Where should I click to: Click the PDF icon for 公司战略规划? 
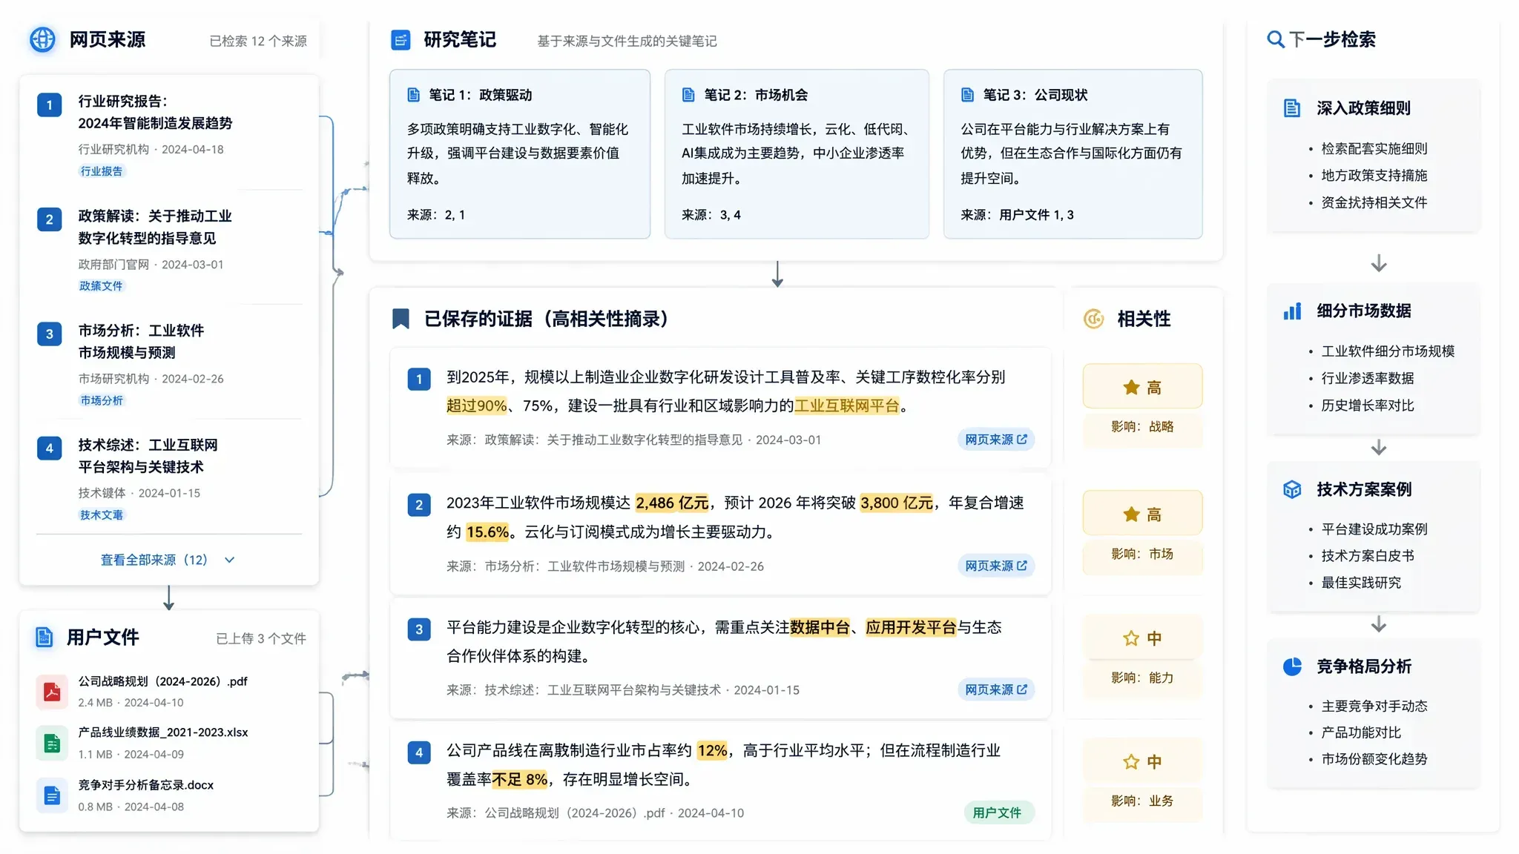coord(52,692)
